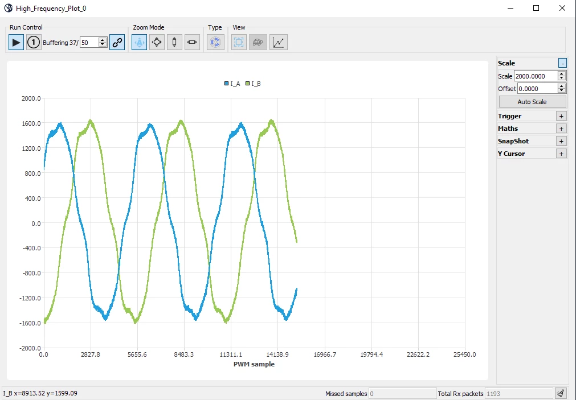Expand the Maths section
576x400 pixels.
[561, 129]
